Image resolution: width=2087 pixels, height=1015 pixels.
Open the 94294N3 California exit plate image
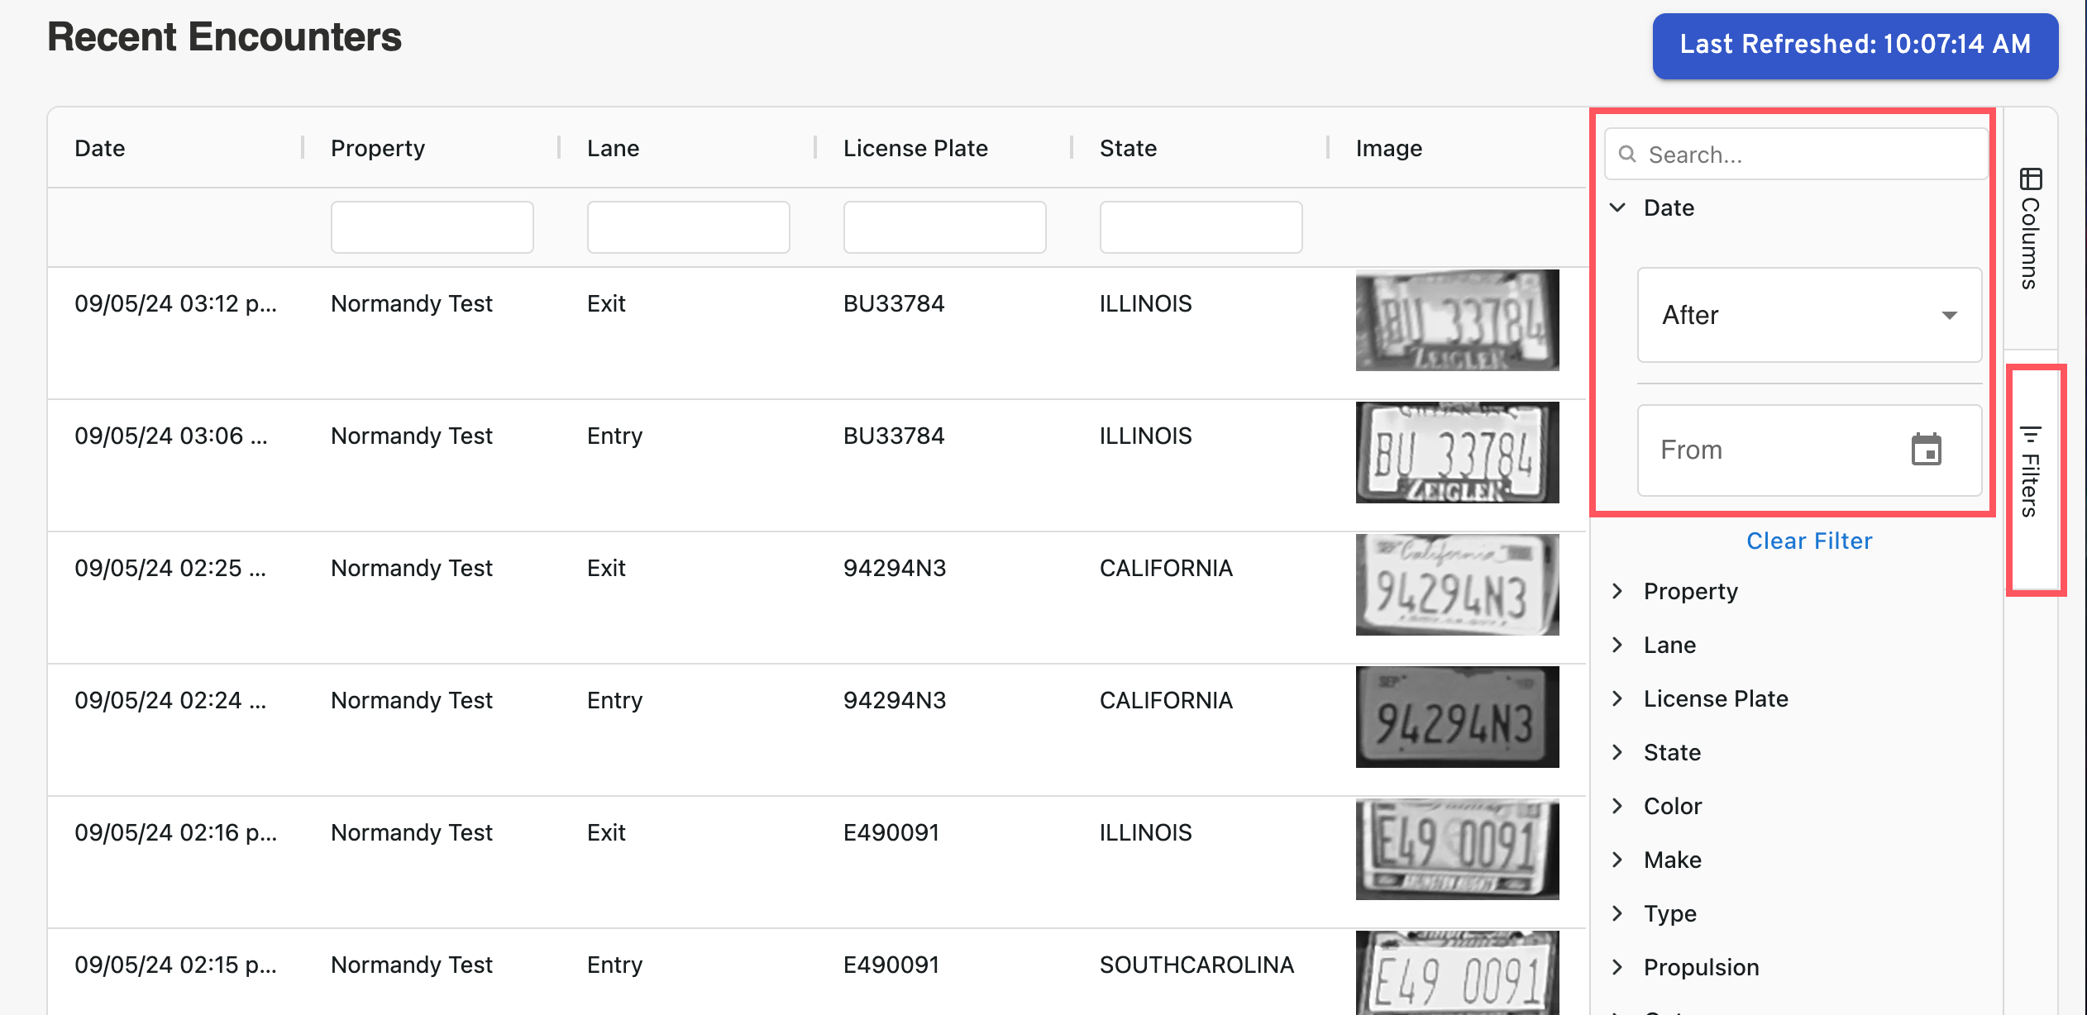(1457, 584)
